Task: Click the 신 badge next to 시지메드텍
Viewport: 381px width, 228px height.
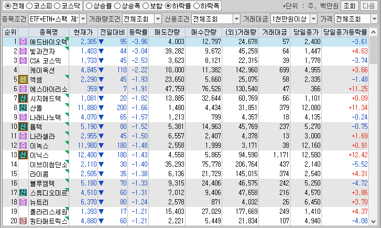Action: click(23, 99)
